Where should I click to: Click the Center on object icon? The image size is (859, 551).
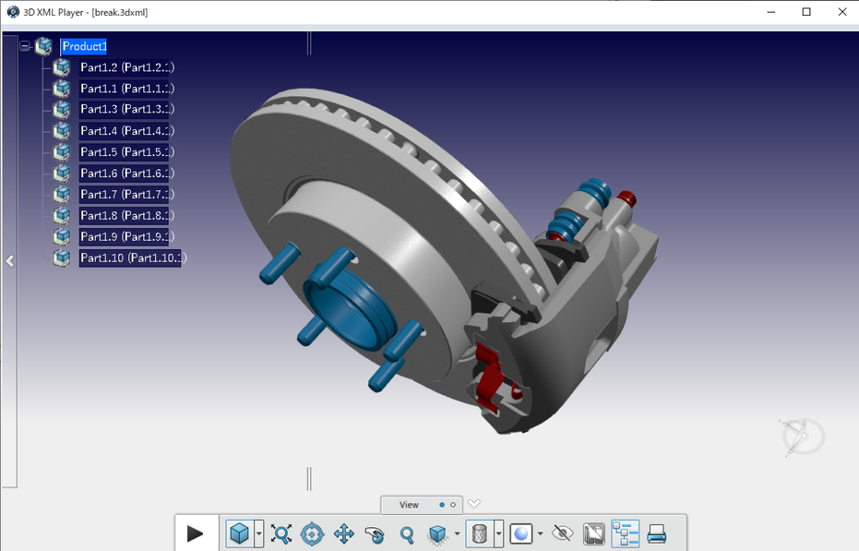click(x=312, y=533)
